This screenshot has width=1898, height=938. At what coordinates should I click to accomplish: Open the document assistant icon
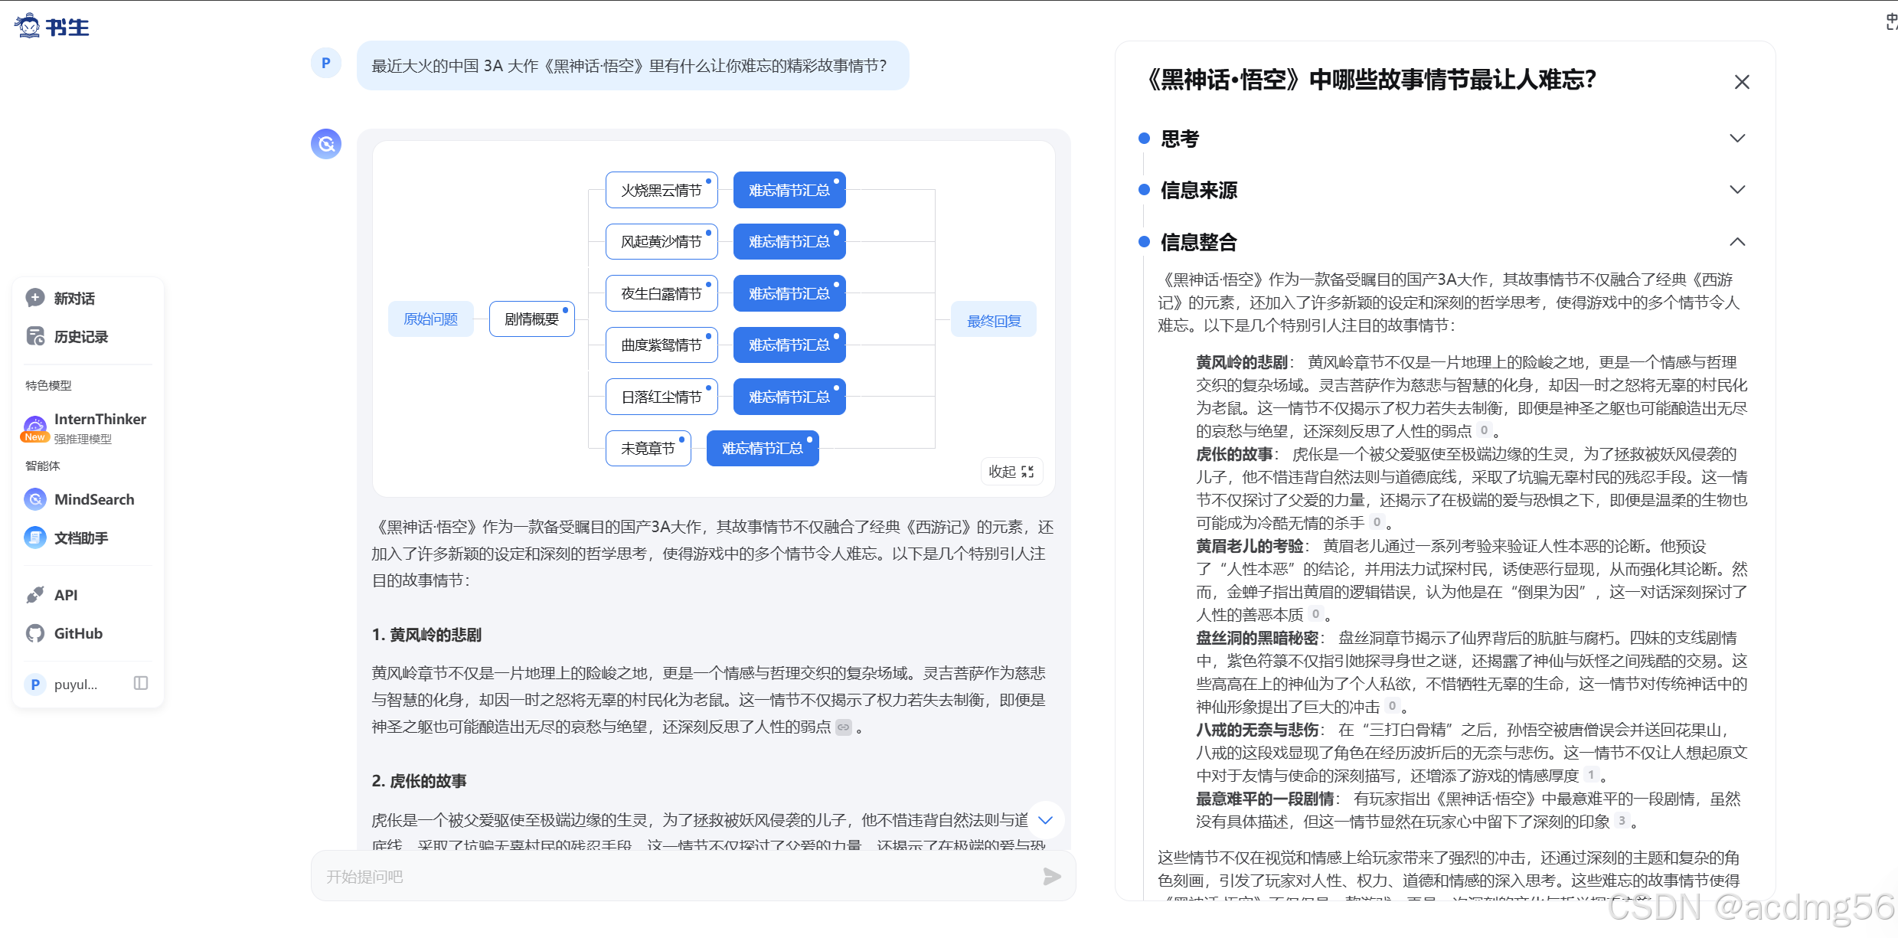tap(35, 538)
